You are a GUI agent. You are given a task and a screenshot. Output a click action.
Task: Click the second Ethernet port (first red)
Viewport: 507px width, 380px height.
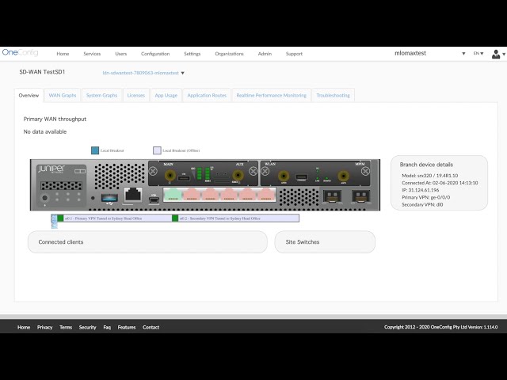pyautogui.click(x=192, y=195)
